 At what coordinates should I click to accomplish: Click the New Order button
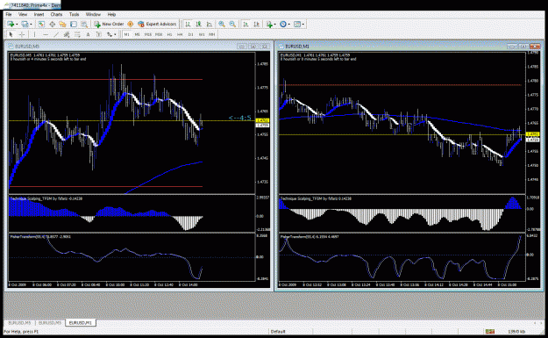109,25
